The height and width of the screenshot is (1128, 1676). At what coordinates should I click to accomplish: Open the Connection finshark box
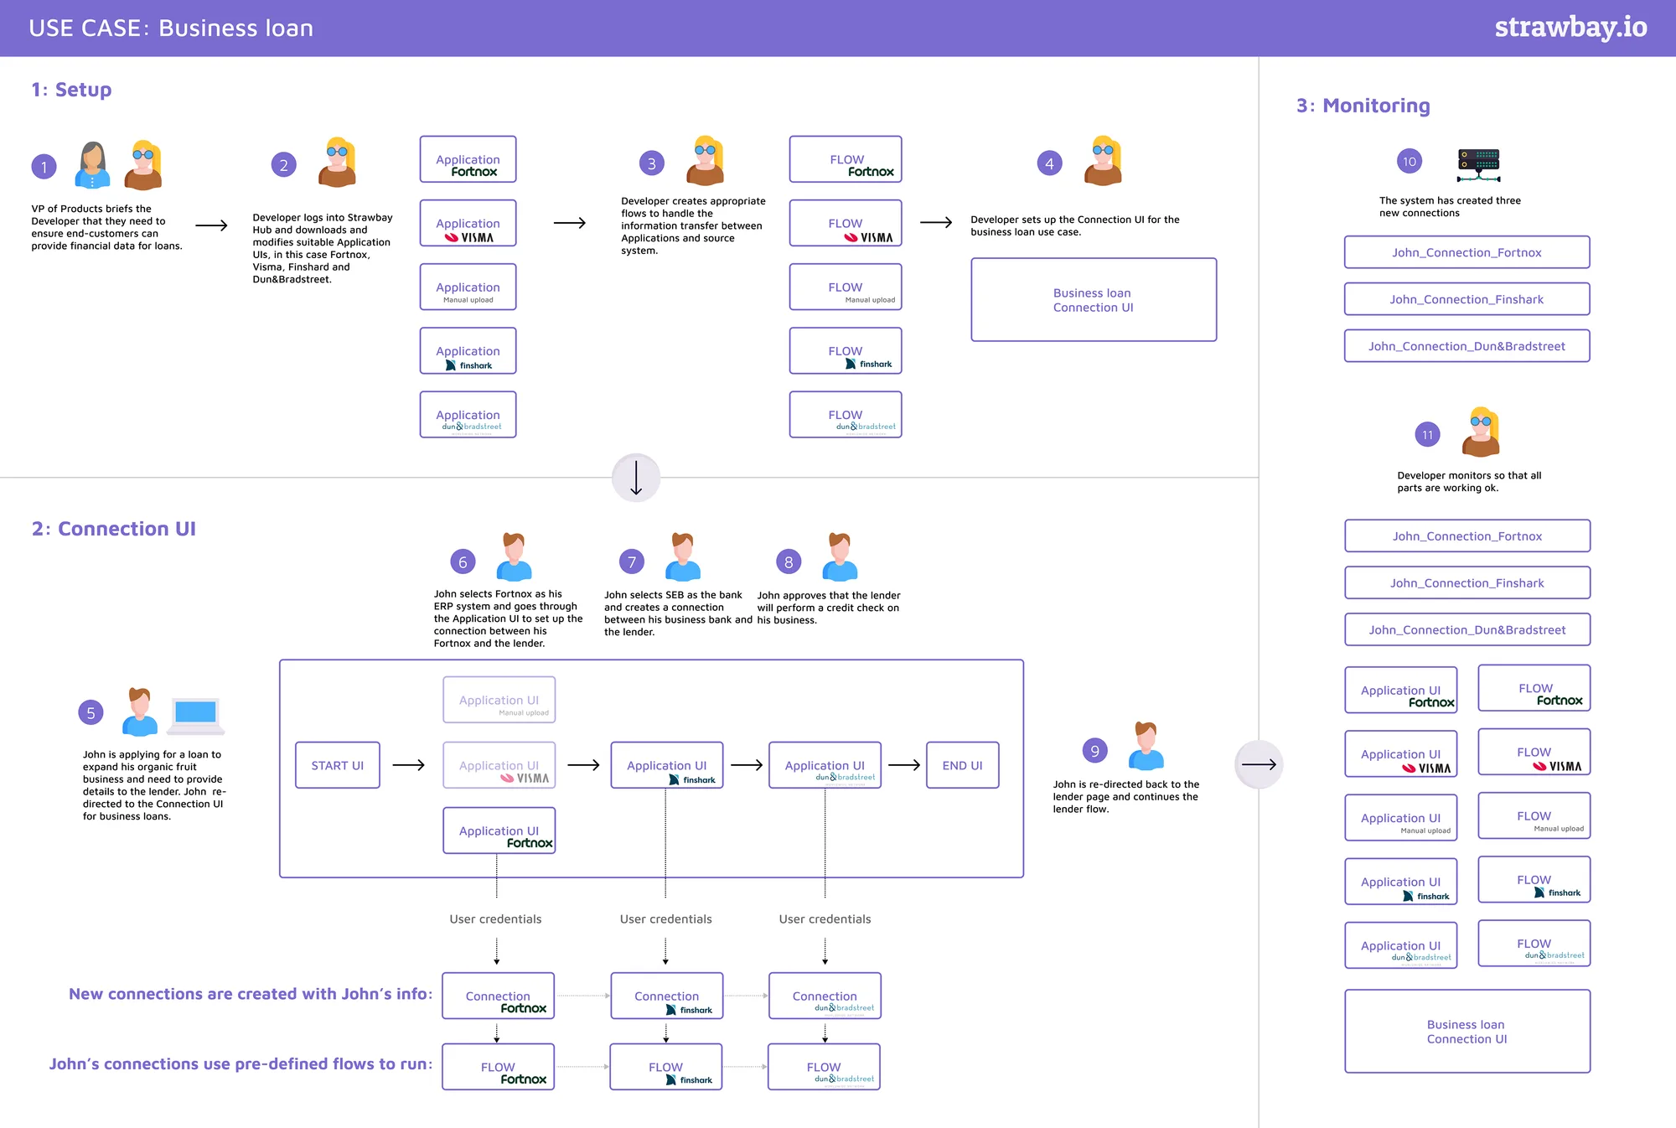click(666, 996)
